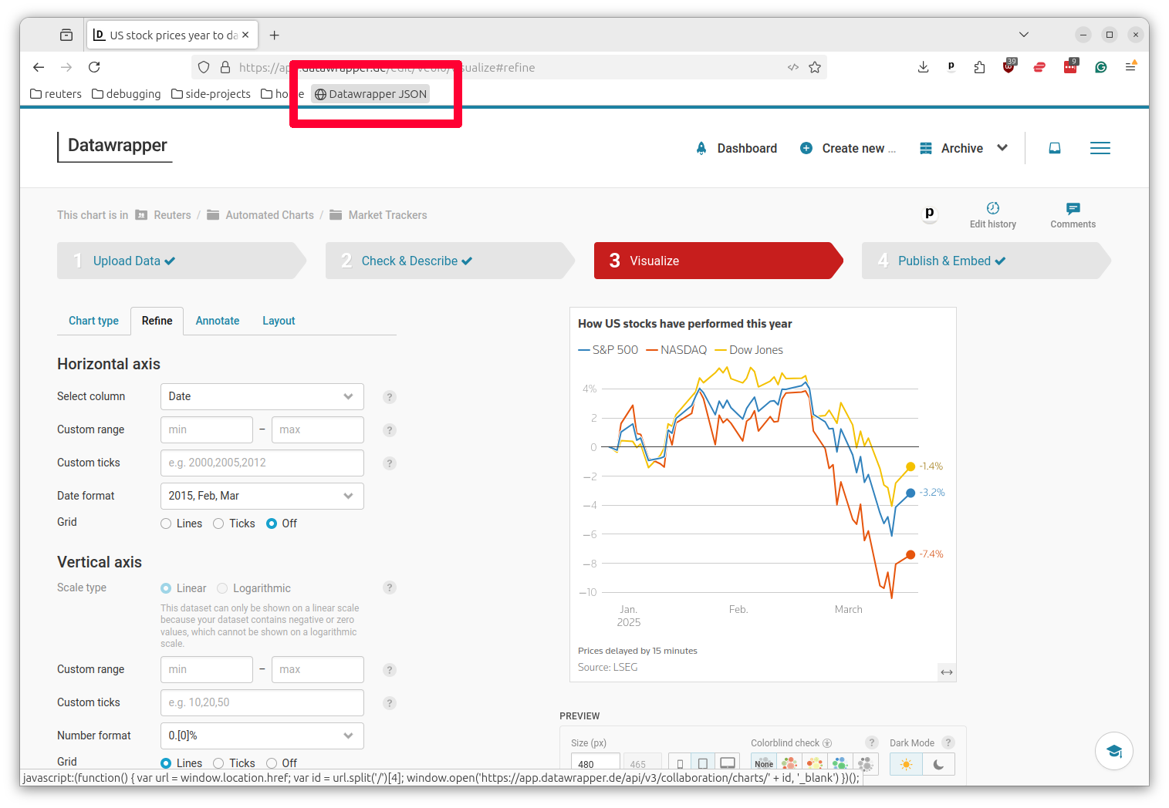1169x808 pixels.
Task: Switch to Layout tab
Action: click(279, 321)
